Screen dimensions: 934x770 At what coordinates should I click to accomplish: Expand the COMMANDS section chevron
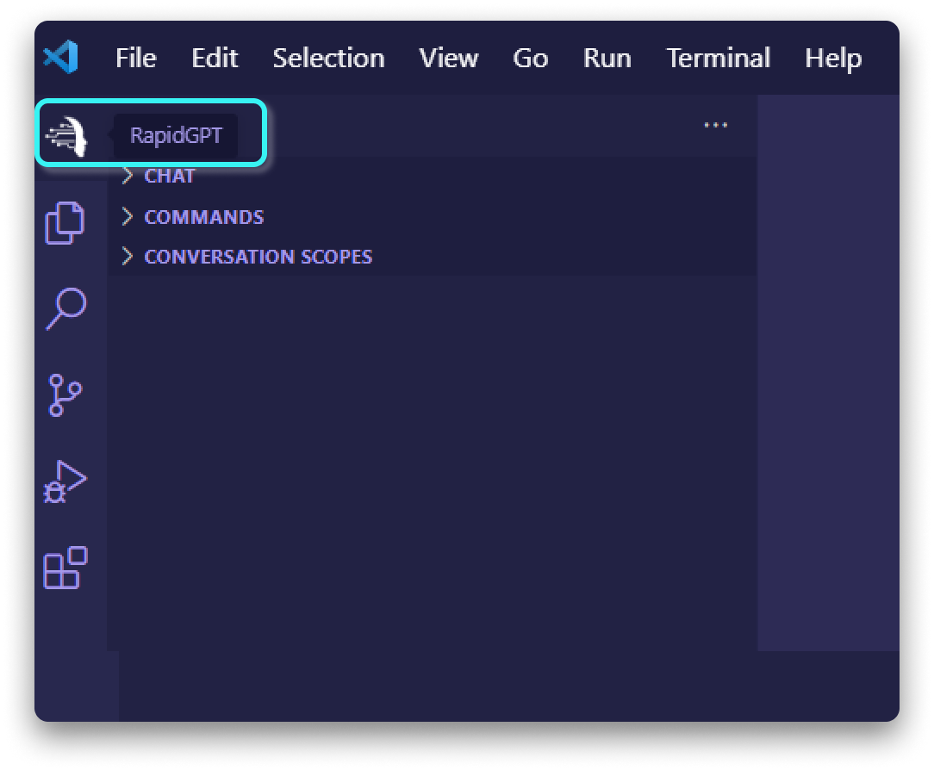coord(127,217)
